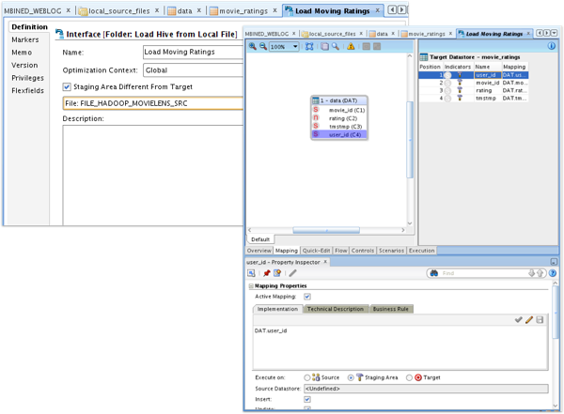The image size is (564, 414).
Task: Click the checkmark validate expression icon
Action: (519, 320)
